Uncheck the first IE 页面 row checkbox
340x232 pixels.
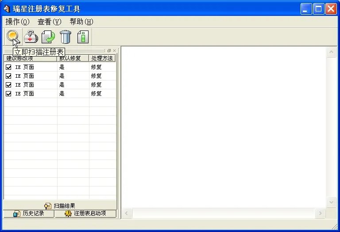coord(8,67)
